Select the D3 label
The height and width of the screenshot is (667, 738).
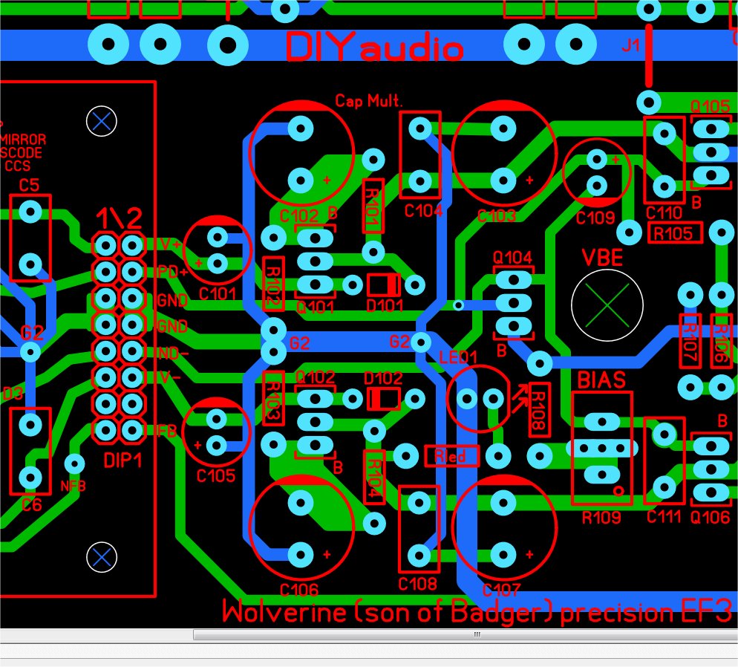pyautogui.click(x=12, y=394)
